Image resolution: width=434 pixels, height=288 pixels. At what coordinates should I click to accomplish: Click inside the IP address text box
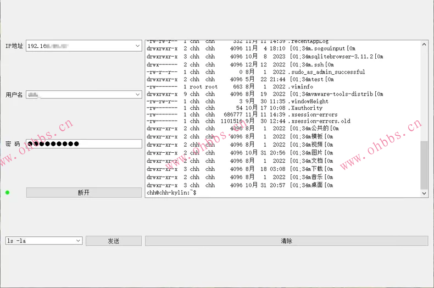77,46
